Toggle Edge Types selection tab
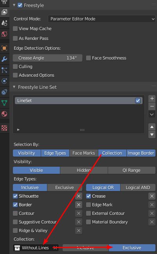The image size is (157, 254). click(x=55, y=153)
